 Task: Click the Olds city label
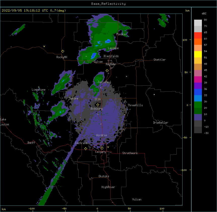click(x=98, y=99)
